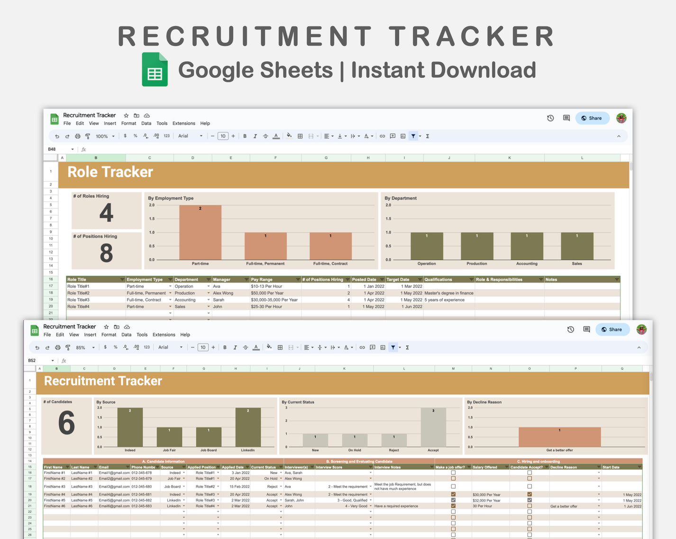Open the version history icon

[570, 329]
